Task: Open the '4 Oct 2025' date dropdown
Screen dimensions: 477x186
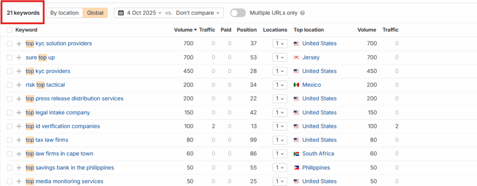Action: [x=143, y=13]
